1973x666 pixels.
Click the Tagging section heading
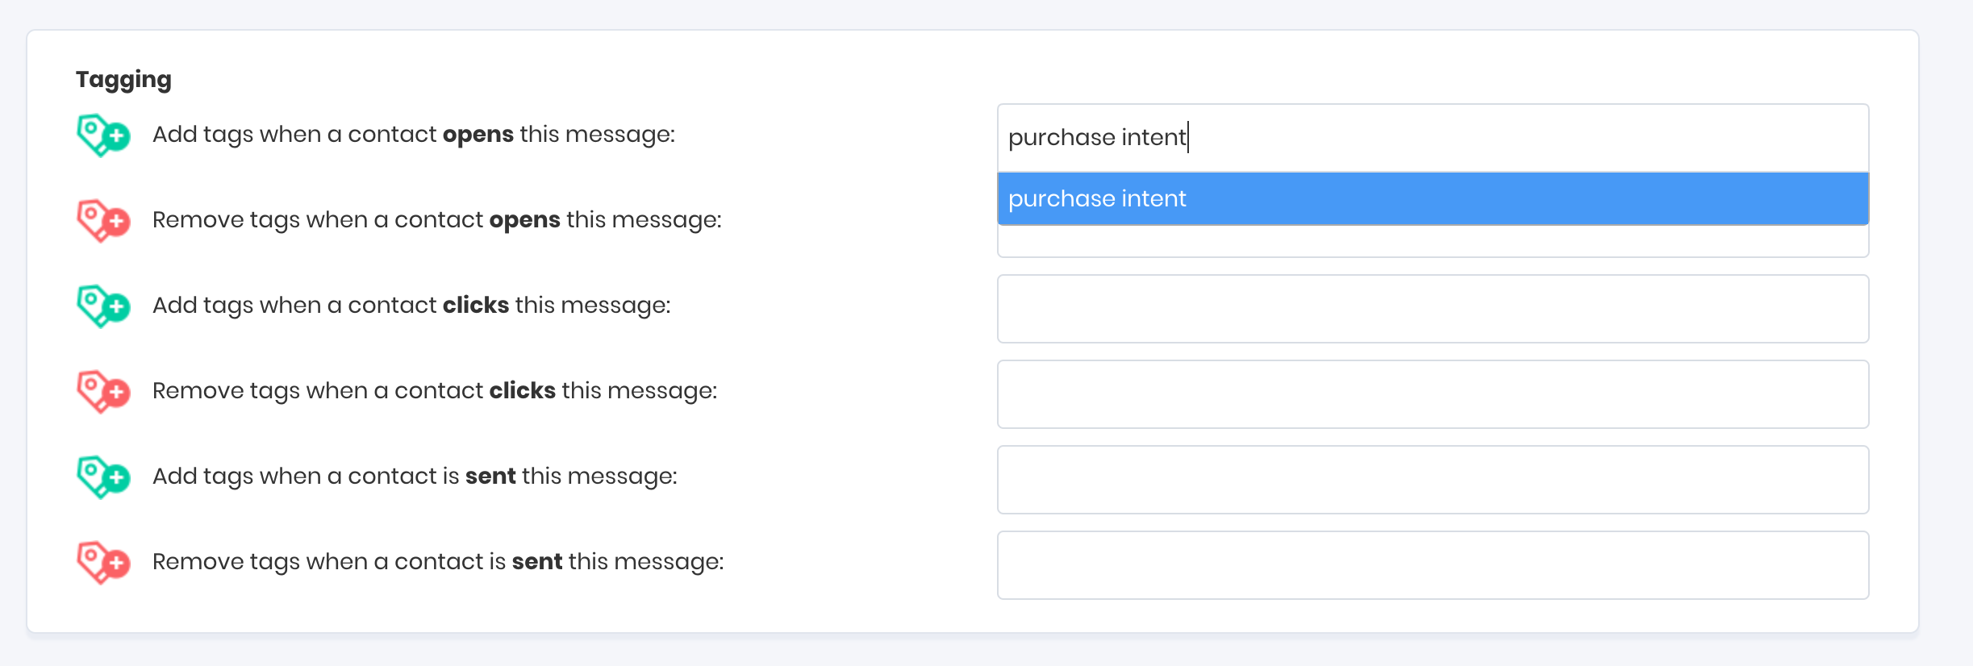123,79
